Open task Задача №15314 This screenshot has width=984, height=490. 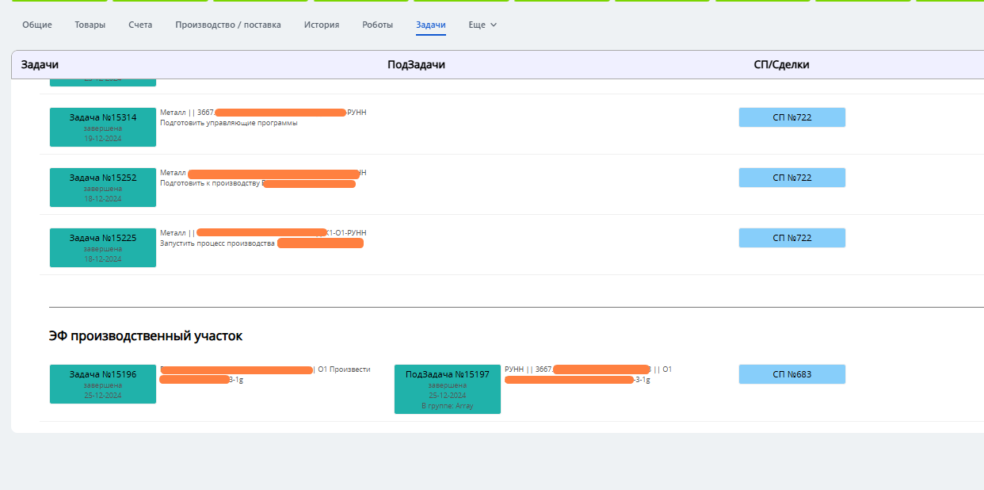point(103,127)
